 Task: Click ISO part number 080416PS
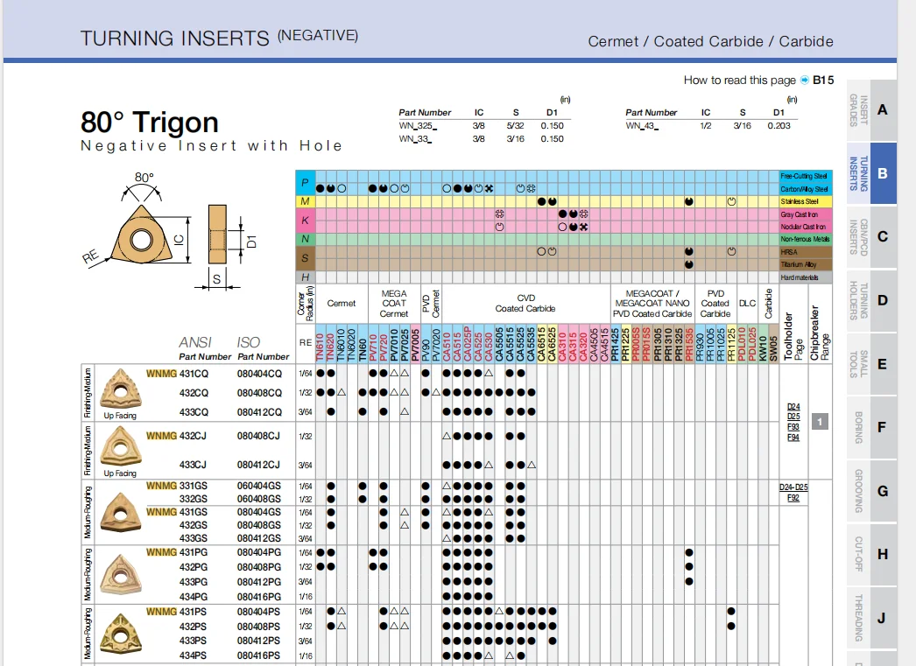click(258, 655)
